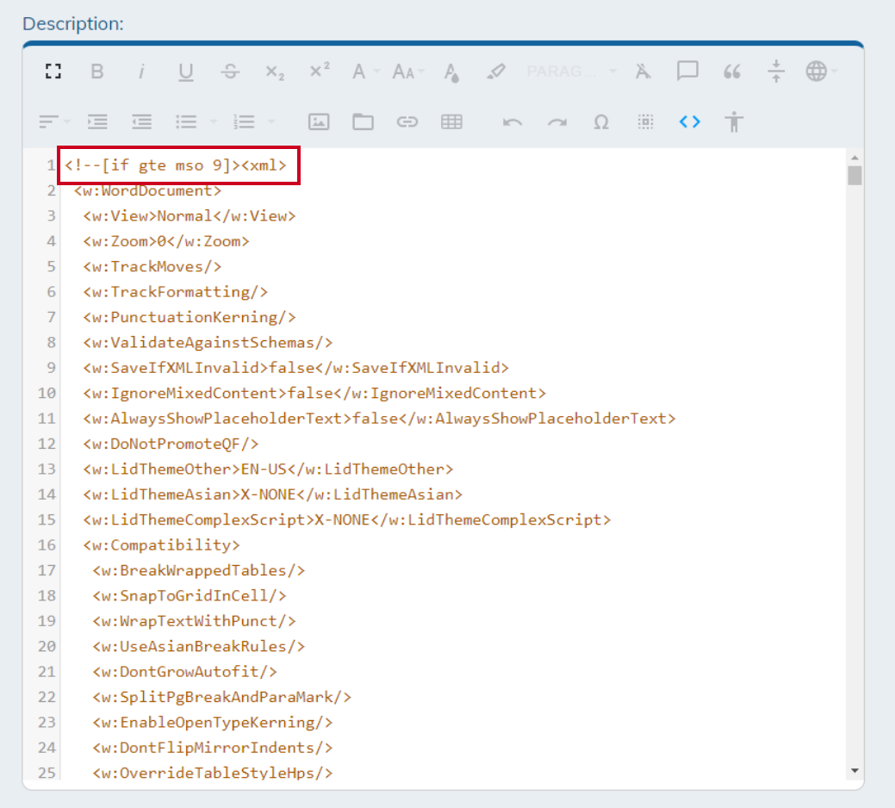The width and height of the screenshot is (895, 808).
Task: Select all content
Action: [645, 121]
